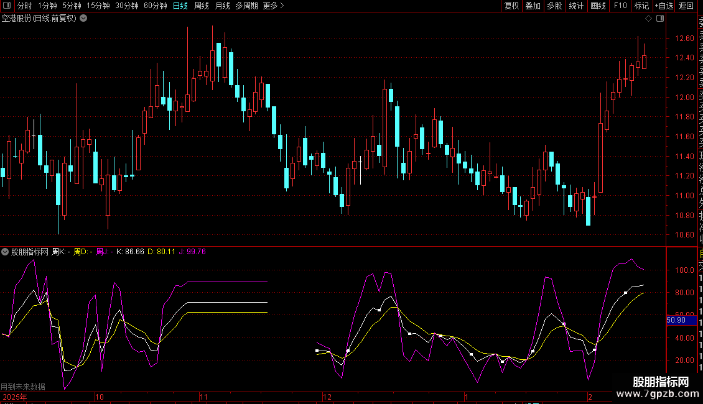Open the 画线 drawing tools
Screen dimensions: 703x404
(598, 6)
